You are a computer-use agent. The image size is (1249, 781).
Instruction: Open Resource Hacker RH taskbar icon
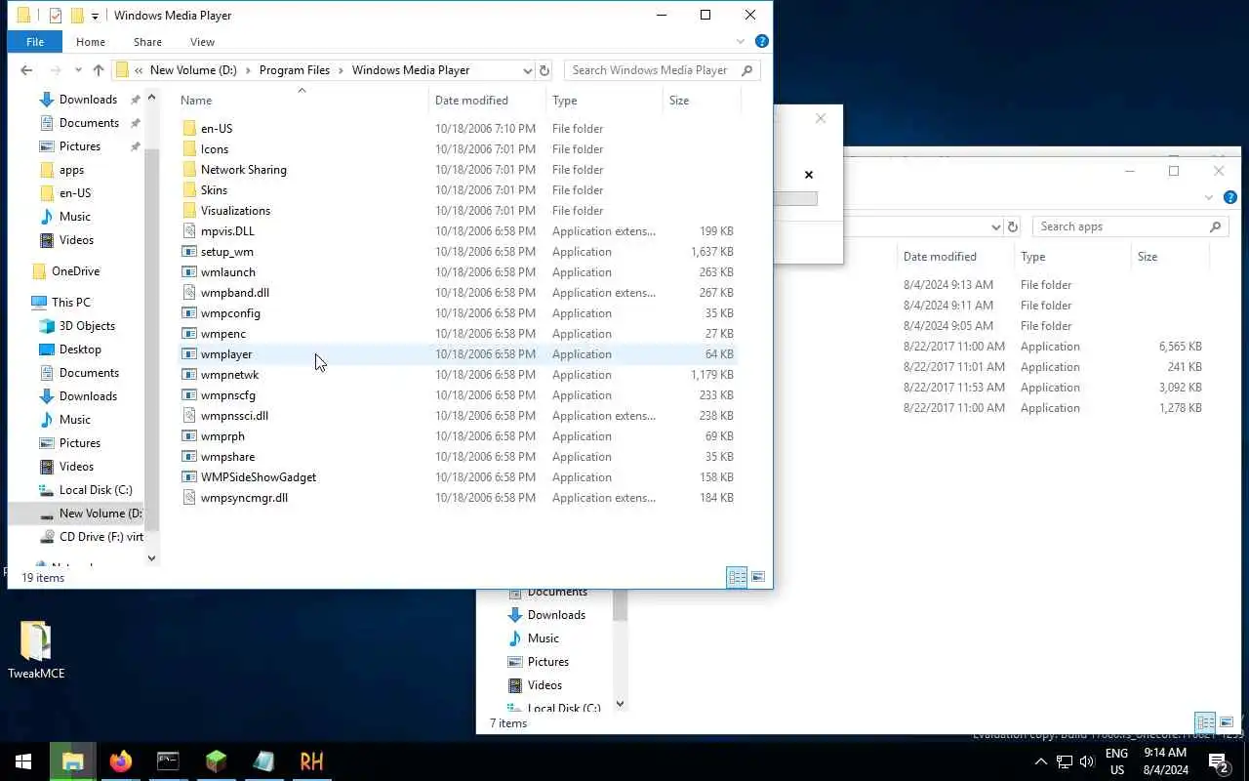(x=311, y=761)
